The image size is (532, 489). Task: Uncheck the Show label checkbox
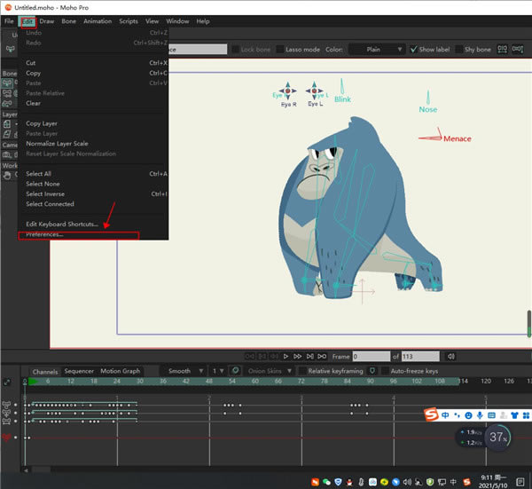coord(414,50)
